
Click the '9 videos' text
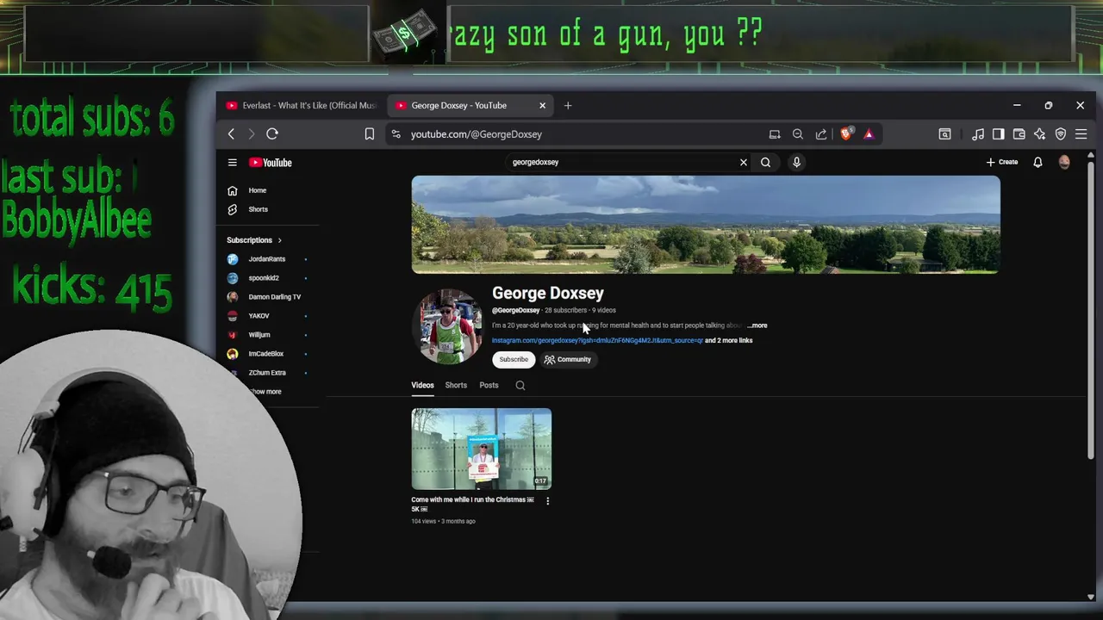pyautogui.click(x=604, y=310)
